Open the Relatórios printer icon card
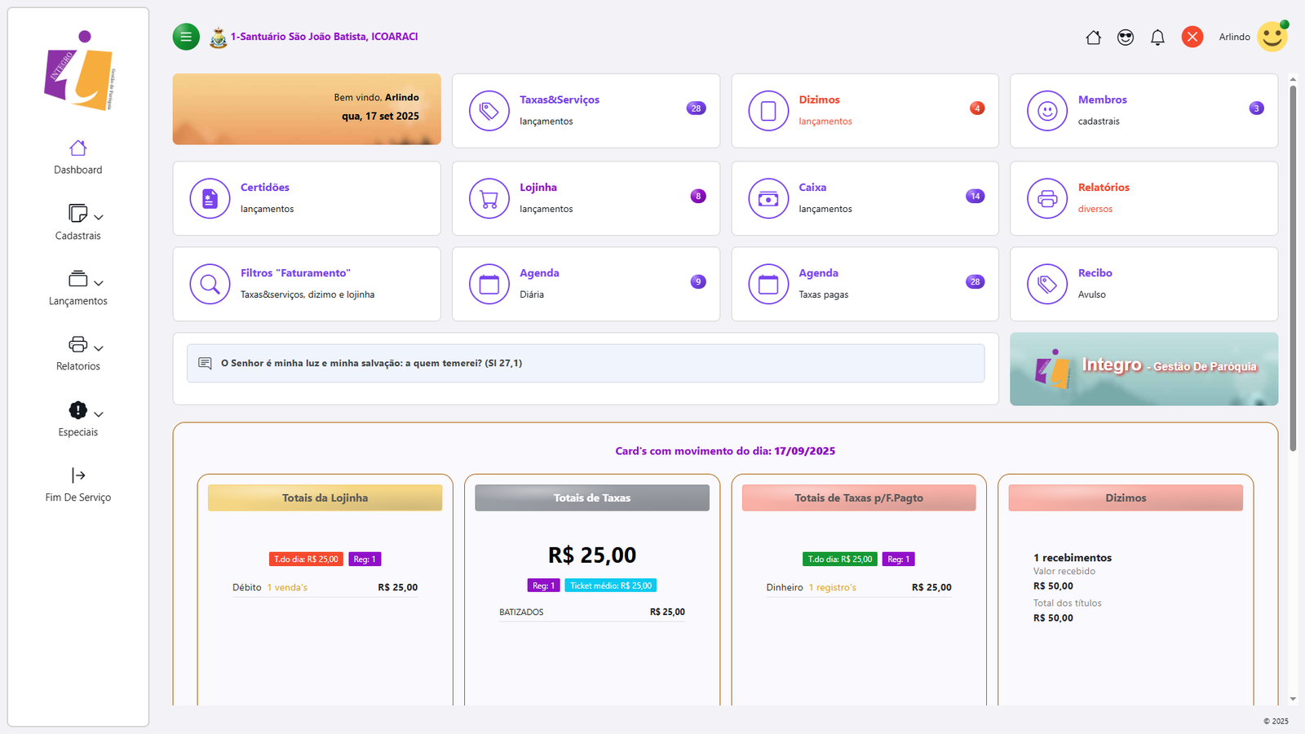 pos(1047,198)
